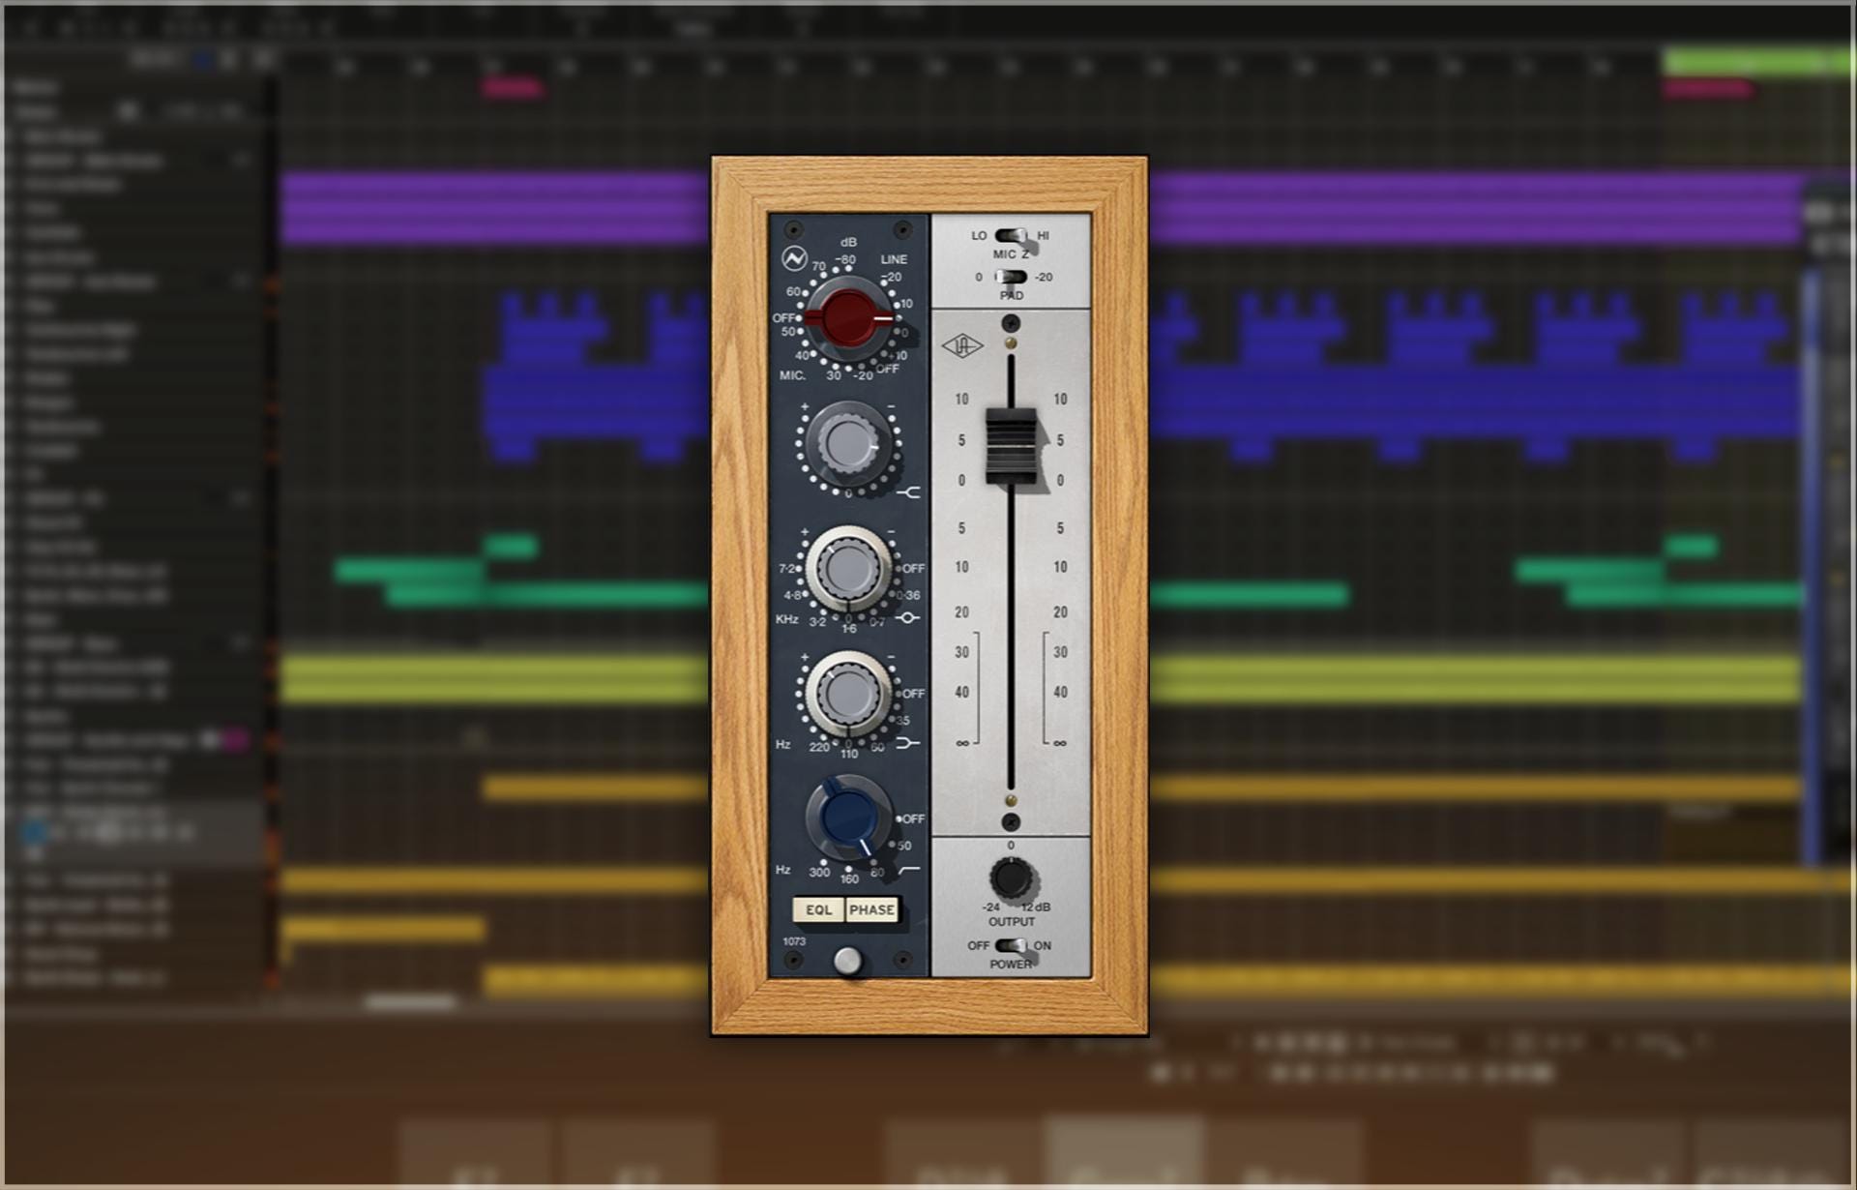Image resolution: width=1857 pixels, height=1190 pixels.
Task: Click the 300 label of high-pass filter
Action: pyautogui.click(x=819, y=872)
